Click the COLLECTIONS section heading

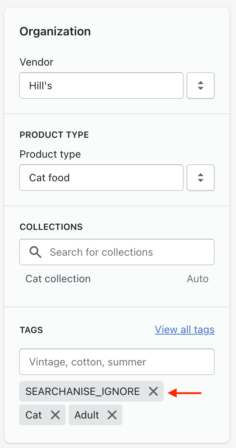(x=51, y=227)
